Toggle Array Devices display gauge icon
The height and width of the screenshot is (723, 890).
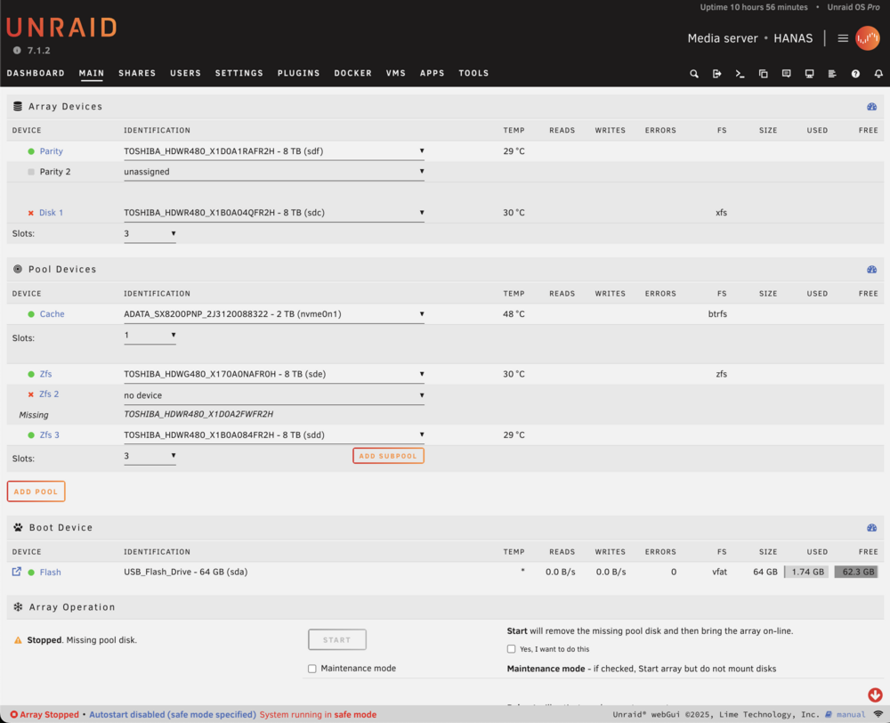[x=872, y=107]
